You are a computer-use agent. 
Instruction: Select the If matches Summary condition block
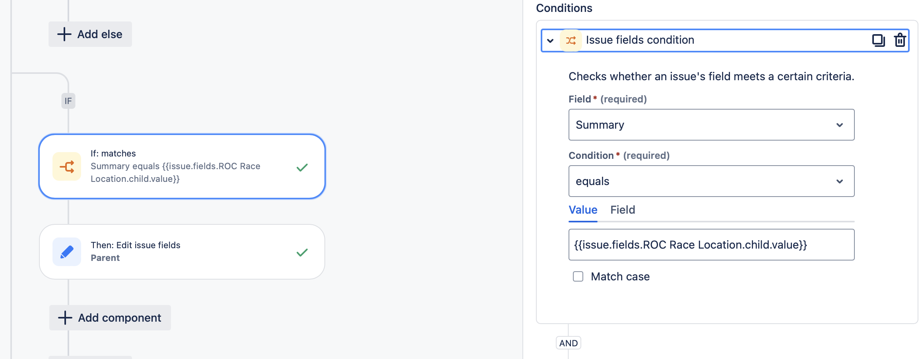tap(181, 166)
